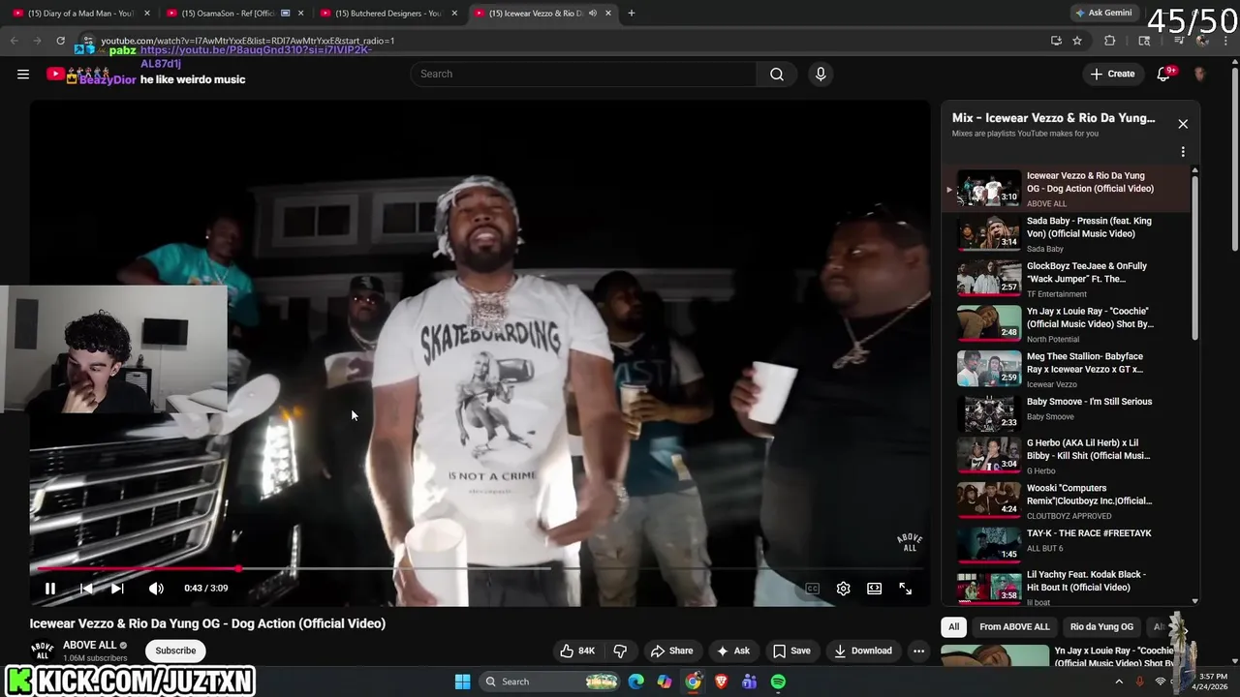Open a new browser tab
This screenshot has width=1240, height=697.
631,14
